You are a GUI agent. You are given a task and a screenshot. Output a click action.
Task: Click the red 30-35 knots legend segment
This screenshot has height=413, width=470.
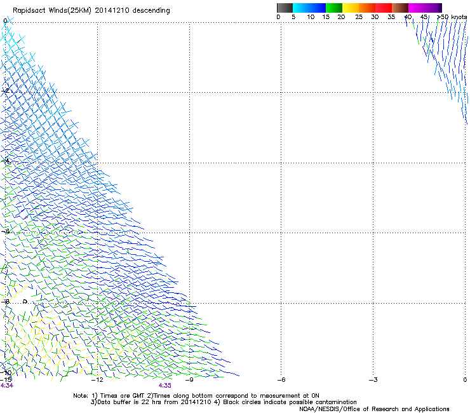click(x=384, y=8)
